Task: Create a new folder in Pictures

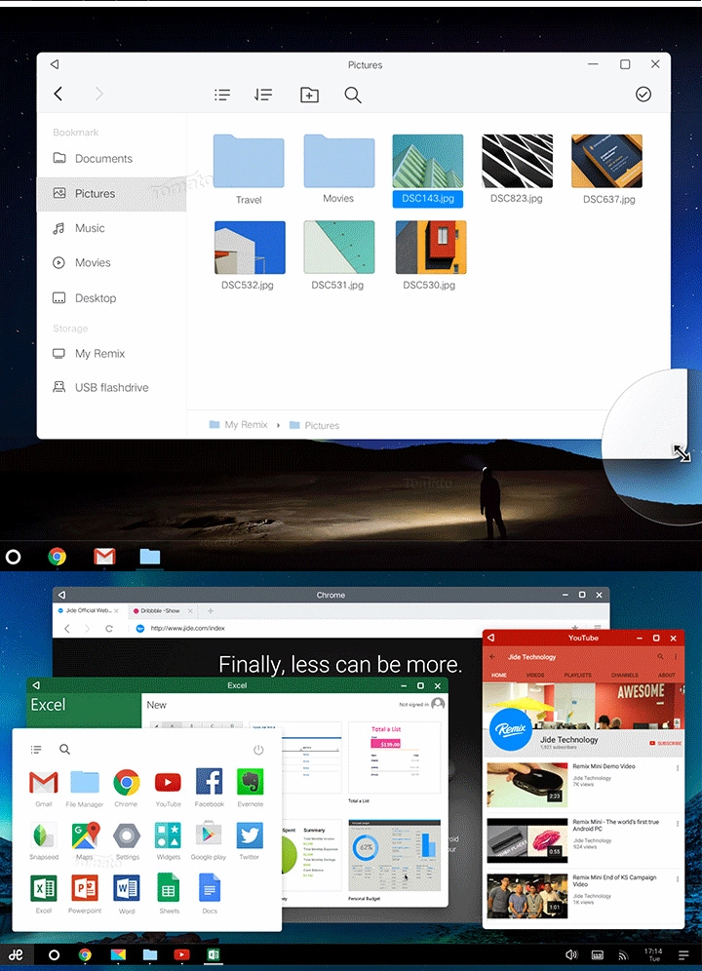Action: tap(309, 95)
